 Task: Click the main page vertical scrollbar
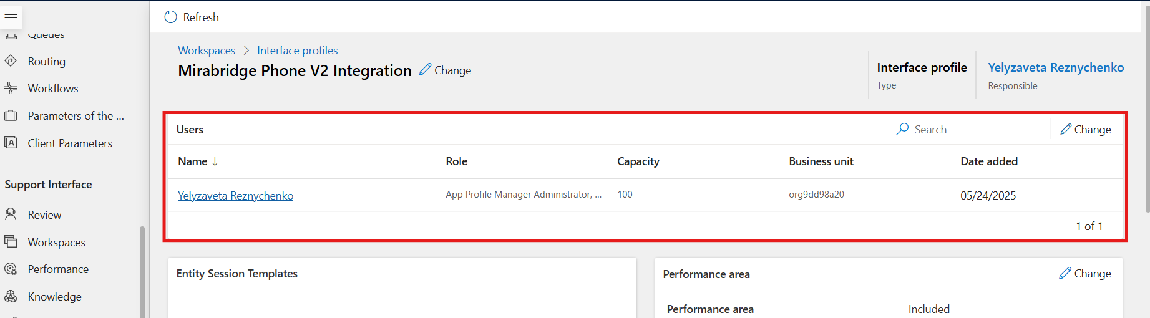click(1147, 109)
